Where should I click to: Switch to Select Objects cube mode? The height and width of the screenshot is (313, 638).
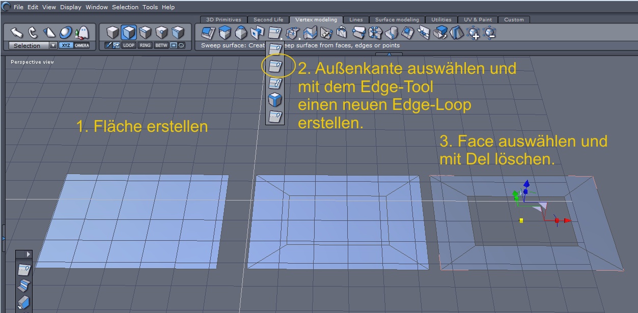pos(113,33)
